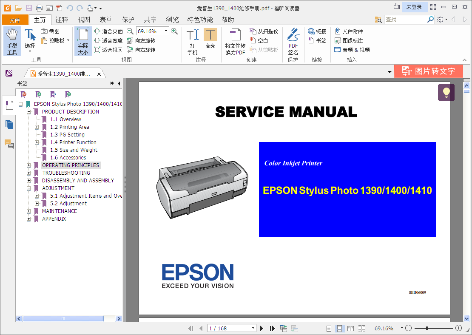Select the Hand tool (手型工具)
Viewport: 472px width, 335px height.
[12, 42]
